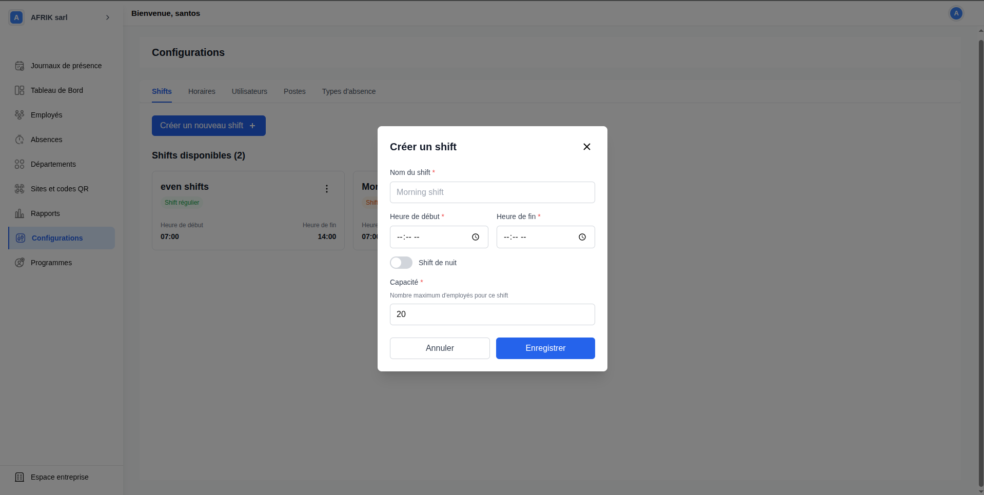The height and width of the screenshot is (495, 984).
Task: Focus the Nom du shift text field
Action: coord(492,192)
